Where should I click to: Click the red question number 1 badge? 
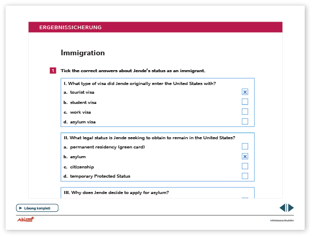click(53, 71)
